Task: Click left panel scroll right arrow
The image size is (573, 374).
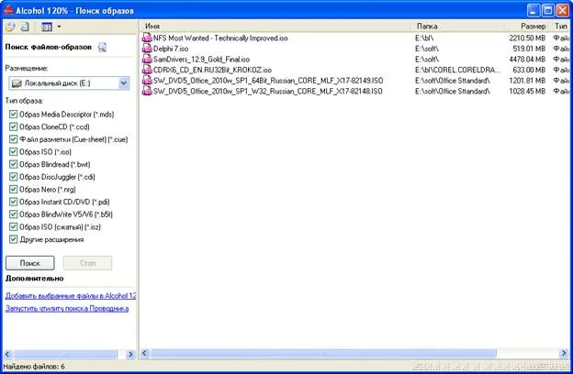Action: (130, 355)
